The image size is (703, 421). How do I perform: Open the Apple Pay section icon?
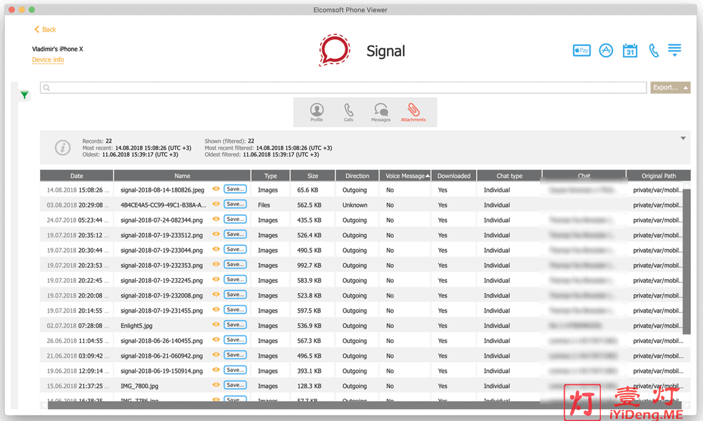pos(582,50)
